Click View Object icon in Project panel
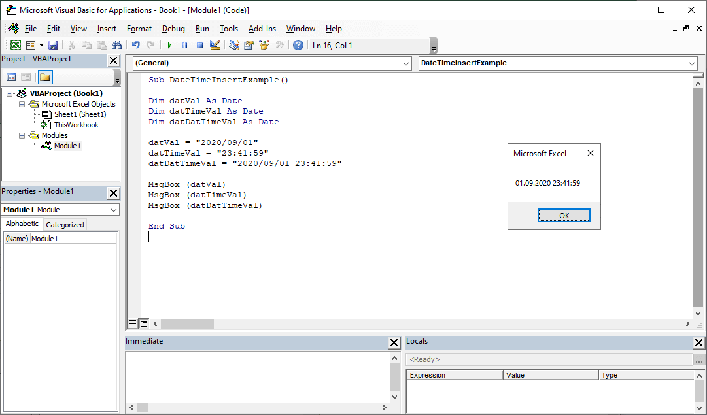This screenshot has height=415, width=707. (26, 77)
